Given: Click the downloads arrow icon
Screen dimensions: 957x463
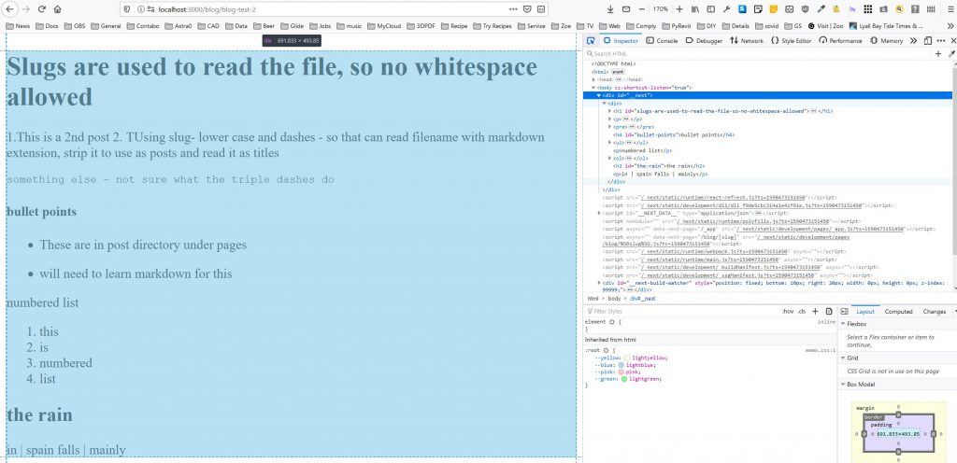Looking at the screenshot, I should point(610,8).
